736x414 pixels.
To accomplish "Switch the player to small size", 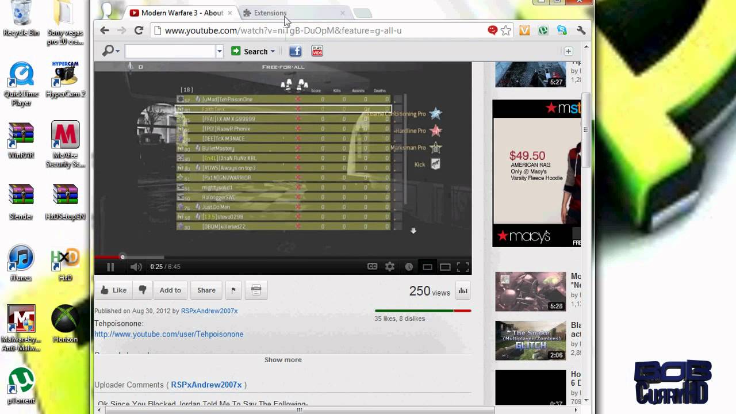I will coord(427,267).
